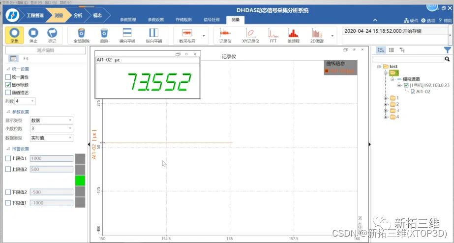454x243 pixels.
Task: Collapse right panel with the black arrow
Action: pos(369,144)
